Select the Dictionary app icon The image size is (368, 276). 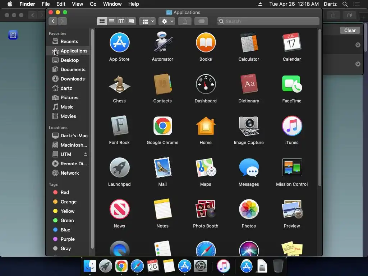249,84
